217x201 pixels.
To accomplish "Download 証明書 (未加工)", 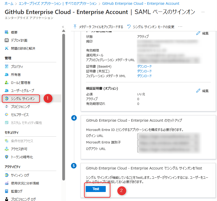I will 144,71.
